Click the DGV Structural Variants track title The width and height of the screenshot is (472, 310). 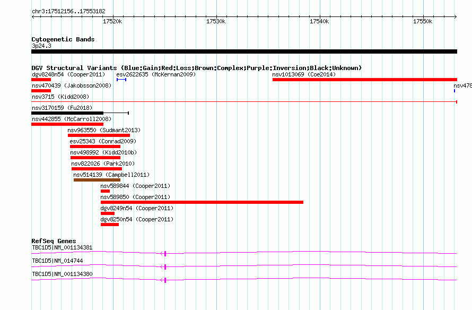tap(197, 68)
